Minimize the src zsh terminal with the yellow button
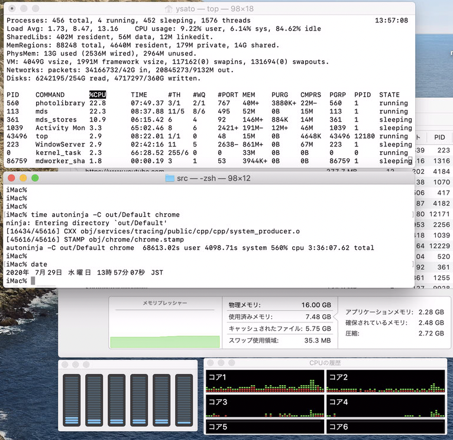Screen dimensions: 453x440 click(24, 178)
